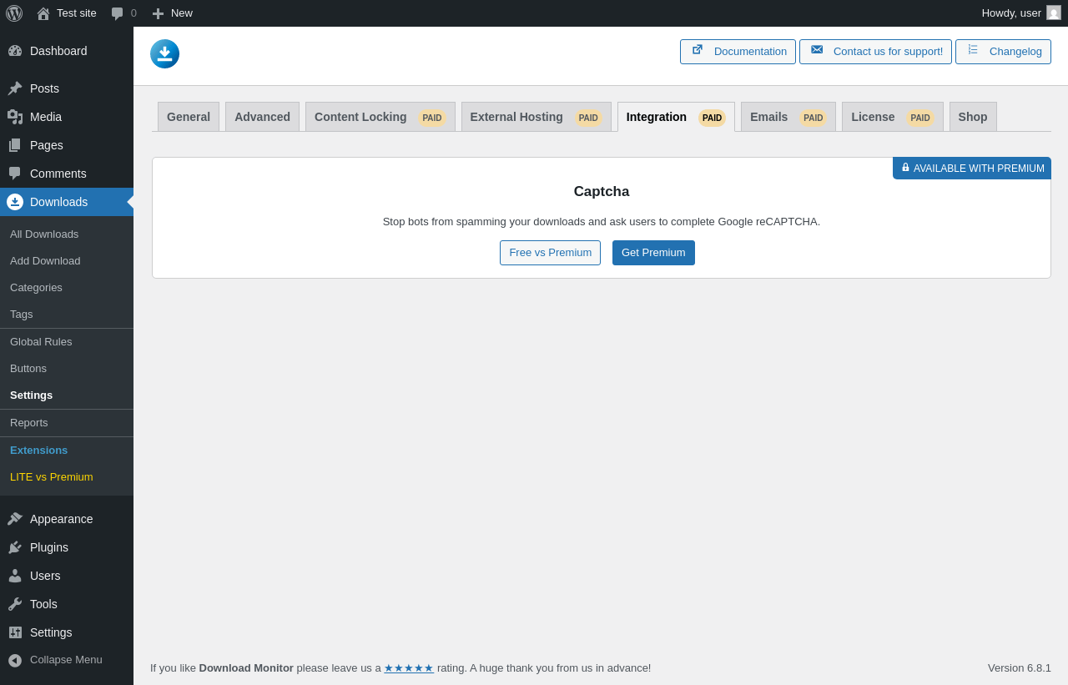Click the Available with Premium badge
Screen dimensions: 1068x685
972,168
